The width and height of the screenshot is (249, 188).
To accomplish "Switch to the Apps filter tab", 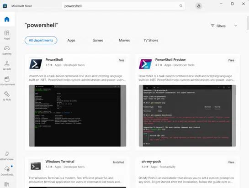I will point(71,40).
